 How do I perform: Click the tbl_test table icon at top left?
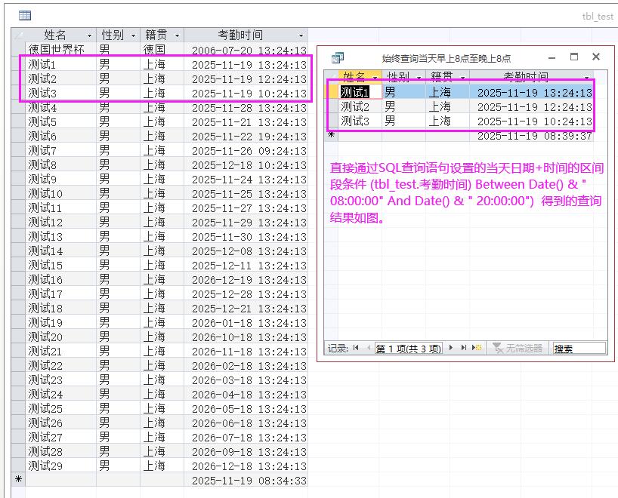[25, 15]
